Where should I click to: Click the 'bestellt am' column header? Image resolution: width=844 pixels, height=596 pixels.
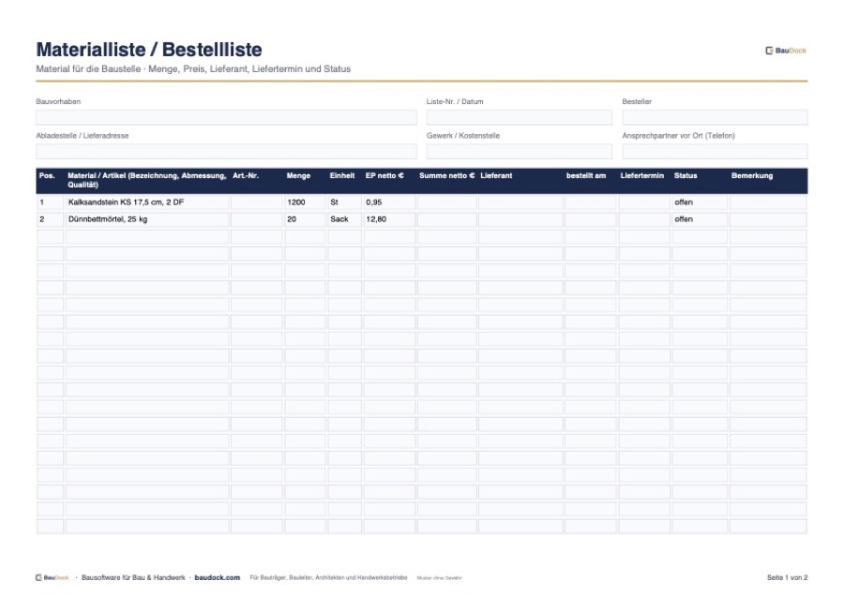pyautogui.click(x=585, y=176)
